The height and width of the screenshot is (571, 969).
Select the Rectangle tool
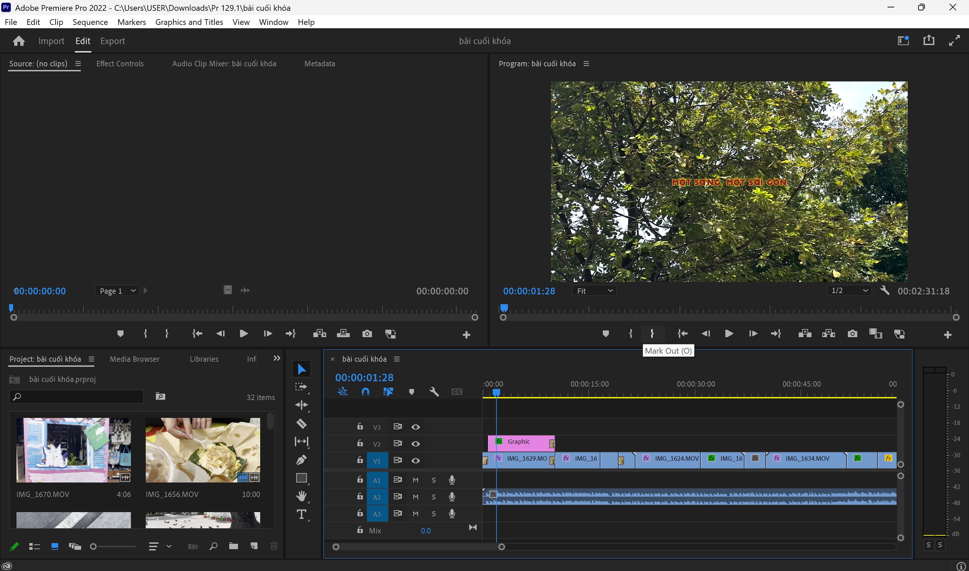click(301, 478)
